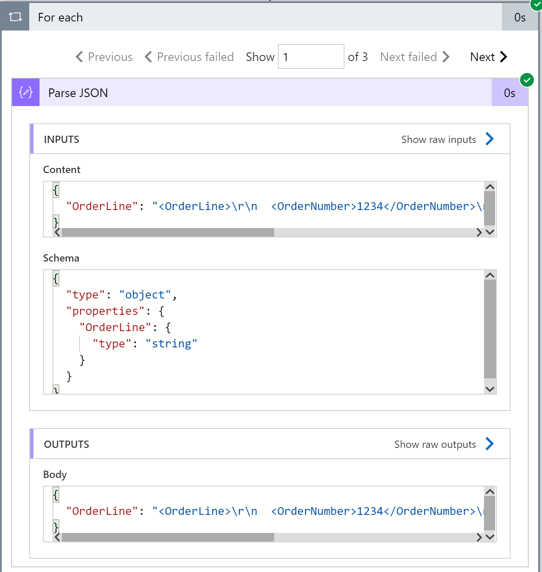Click inside the iteration number field
Viewport: 542px width, 572px height.
click(311, 56)
